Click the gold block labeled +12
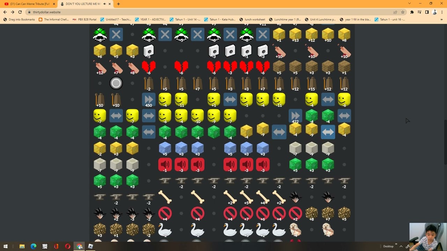 pyautogui.click(x=312, y=35)
